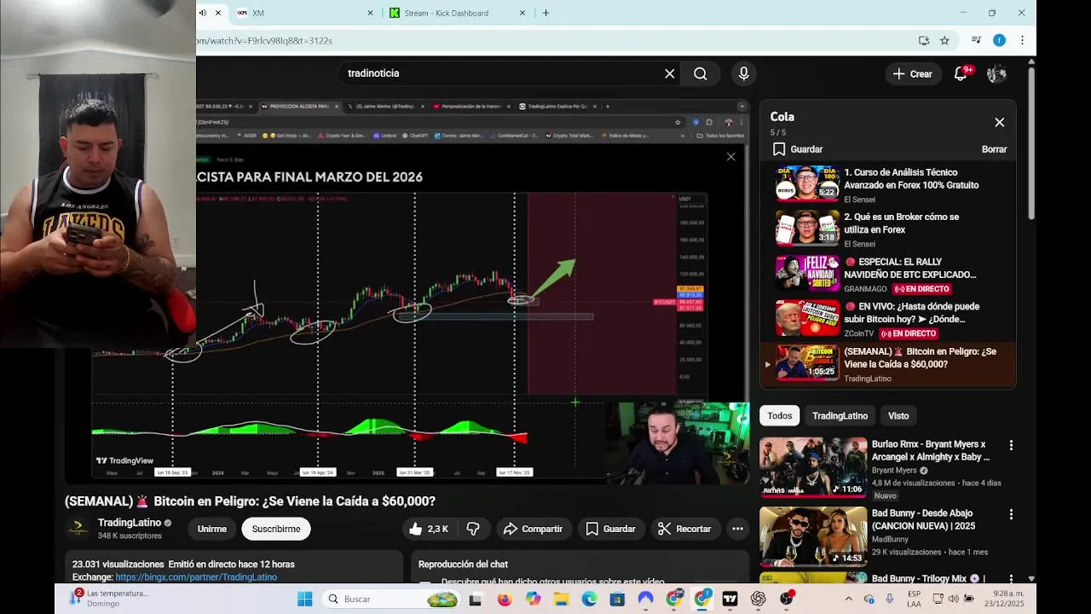This screenshot has width=1091, height=614.
Task: Open Bad Bunny Desde Abajo thumbnail
Action: click(x=812, y=536)
